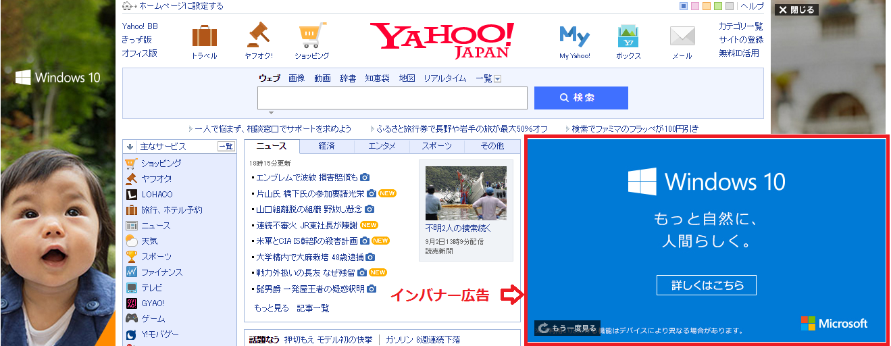The image size is (891, 346).
Task: Click the ファイナンス chart icon
Action: click(131, 272)
